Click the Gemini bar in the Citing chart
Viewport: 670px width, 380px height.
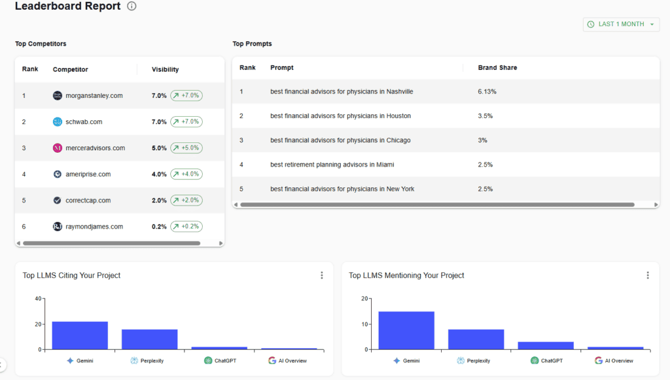(80, 336)
